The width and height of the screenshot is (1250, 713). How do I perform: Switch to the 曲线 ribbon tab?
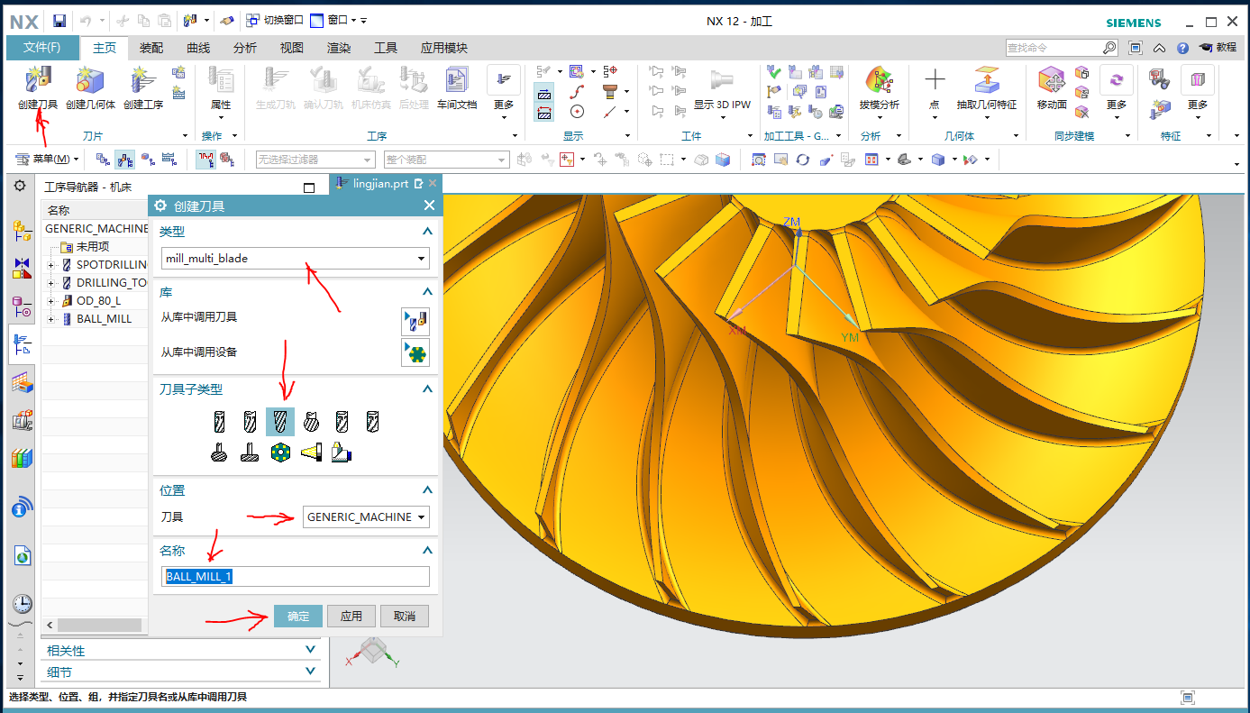coord(198,49)
